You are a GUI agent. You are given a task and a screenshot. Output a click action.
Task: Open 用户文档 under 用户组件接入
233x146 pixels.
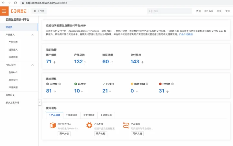pyautogui.click(x=64, y=133)
